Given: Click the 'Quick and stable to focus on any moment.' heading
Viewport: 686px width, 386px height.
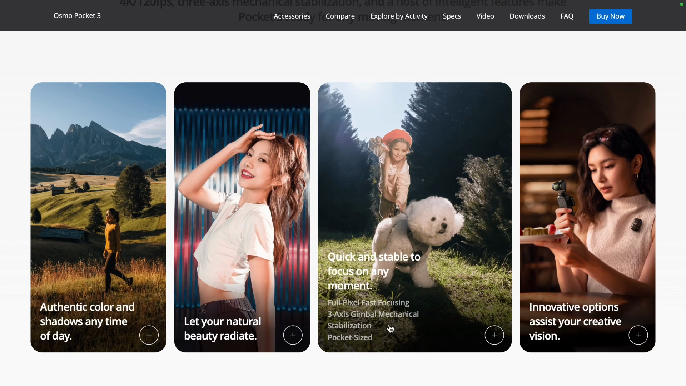Looking at the screenshot, I should pyautogui.click(x=374, y=271).
